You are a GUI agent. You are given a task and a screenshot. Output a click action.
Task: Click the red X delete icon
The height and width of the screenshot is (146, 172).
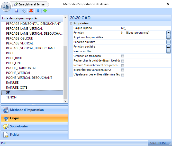[x=31, y=11]
